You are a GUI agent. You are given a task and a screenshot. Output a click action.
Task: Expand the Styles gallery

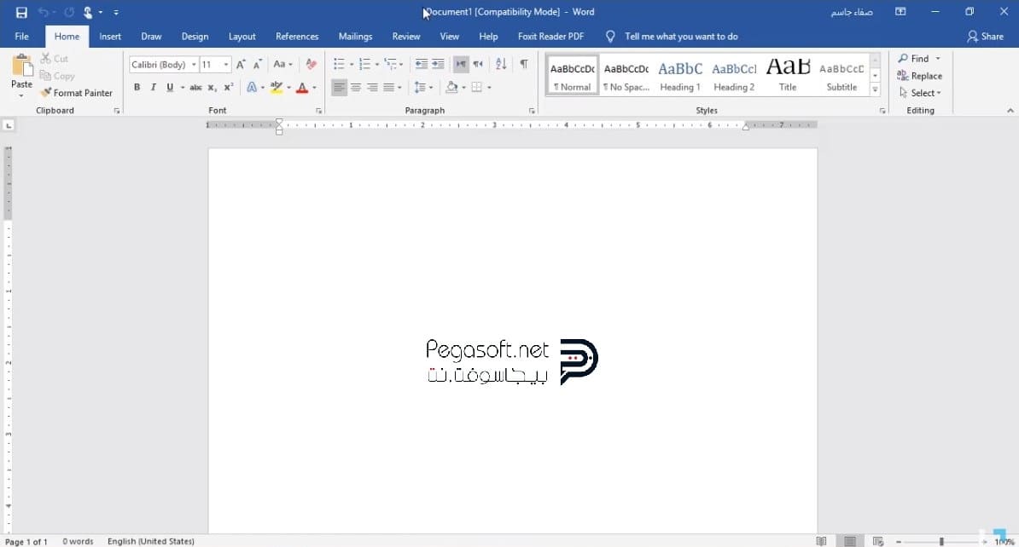pos(876,89)
